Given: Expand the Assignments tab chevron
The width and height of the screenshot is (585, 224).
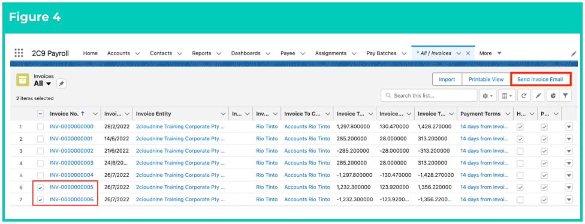Looking at the screenshot, I should point(354,53).
